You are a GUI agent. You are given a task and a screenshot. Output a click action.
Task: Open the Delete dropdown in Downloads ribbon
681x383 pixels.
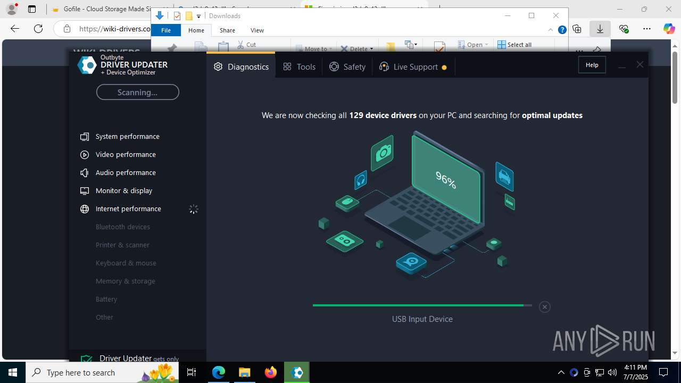[371, 48]
